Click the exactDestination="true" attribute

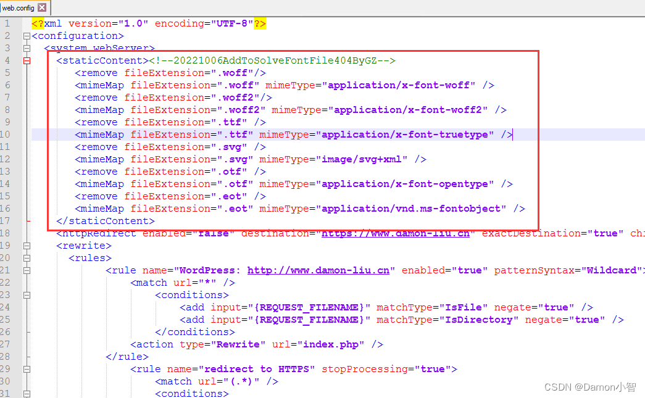pos(552,233)
